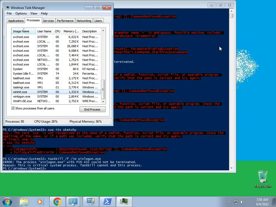Sort processes by Memory column
This screenshot has height=207, width=276.
tap(71, 31)
